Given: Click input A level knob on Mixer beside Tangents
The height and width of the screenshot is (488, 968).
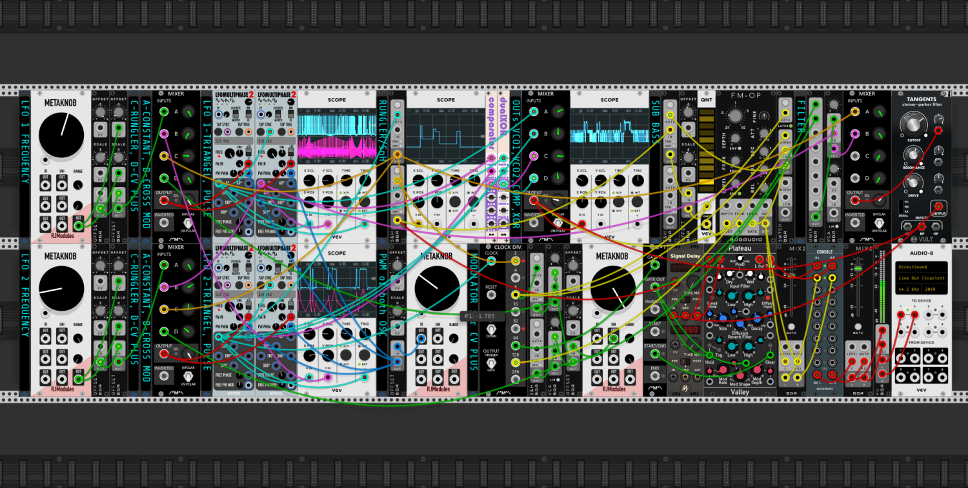Looking at the screenshot, I should pyautogui.click(x=879, y=113).
